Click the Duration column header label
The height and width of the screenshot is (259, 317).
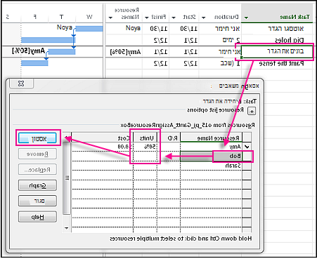click(x=226, y=17)
